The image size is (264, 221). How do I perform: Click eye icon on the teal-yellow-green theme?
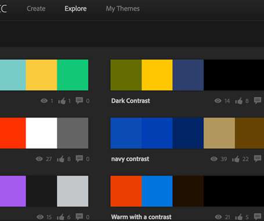pyautogui.click(x=44, y=101)
